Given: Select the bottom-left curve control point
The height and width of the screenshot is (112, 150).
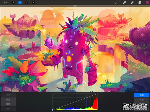Looking at the screenshot, I should click(52, 110).
